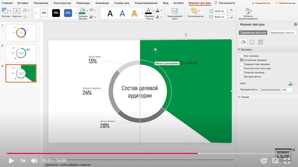The height and width of the screenshot is (167, 298).
Task: Click the shape outline pen icon
Action: 91,10
